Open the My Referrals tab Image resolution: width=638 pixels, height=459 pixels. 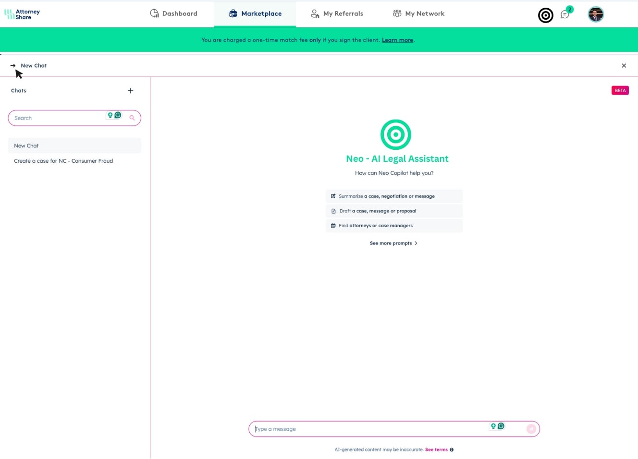[x=337, y=13]
